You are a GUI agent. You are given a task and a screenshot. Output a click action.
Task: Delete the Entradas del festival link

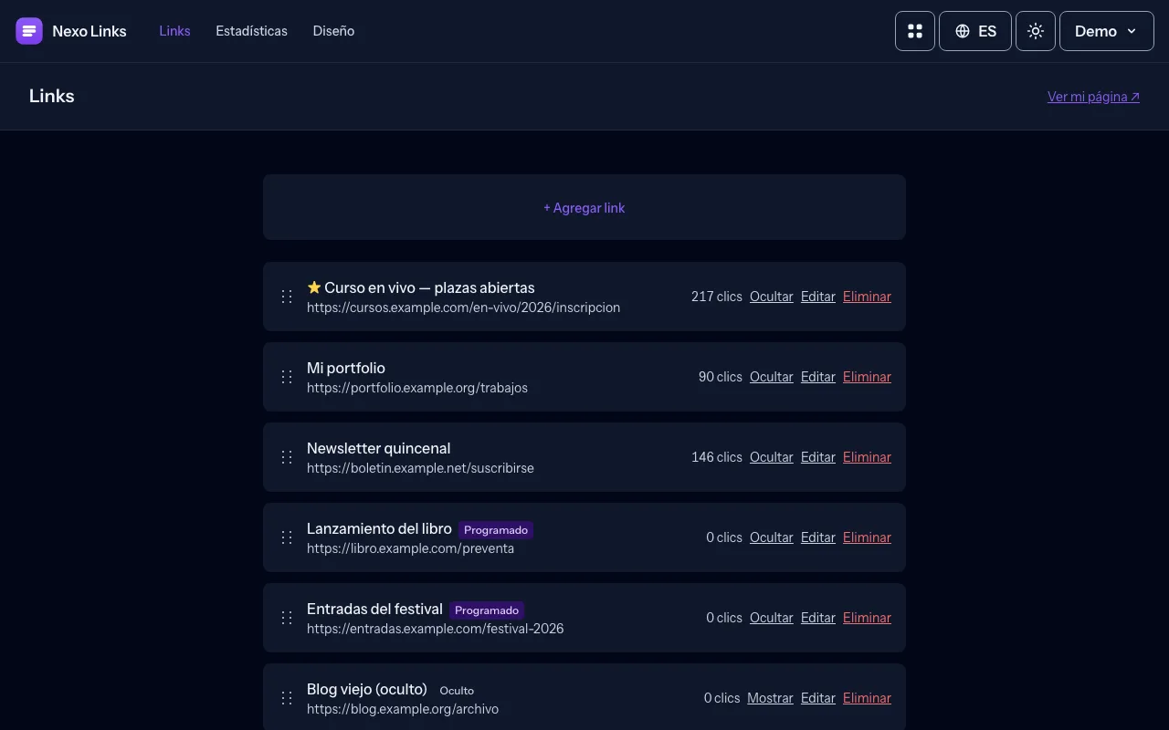pyautogui.click(x=867, y=618)
